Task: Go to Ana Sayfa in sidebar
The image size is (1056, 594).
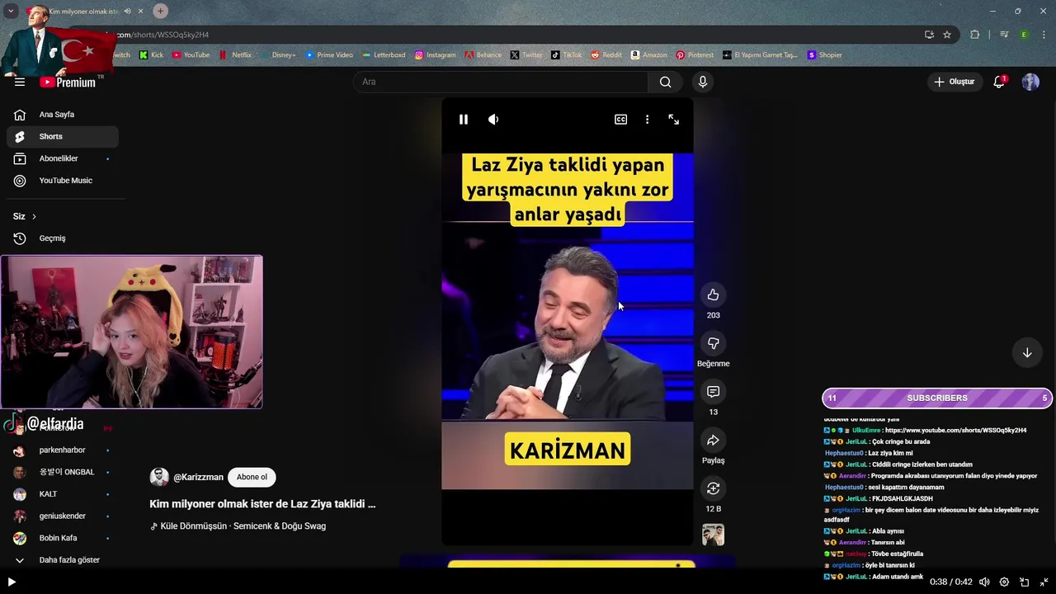Action: (62, 115)
